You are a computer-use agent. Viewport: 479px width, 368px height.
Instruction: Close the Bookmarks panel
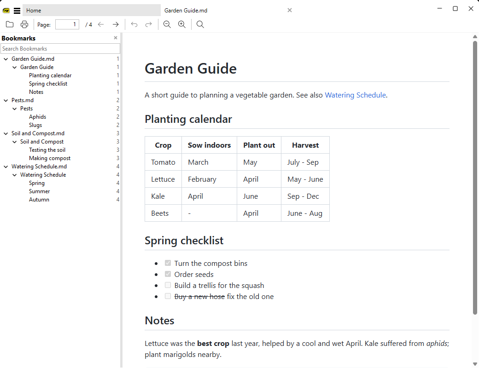pos(116,38)
